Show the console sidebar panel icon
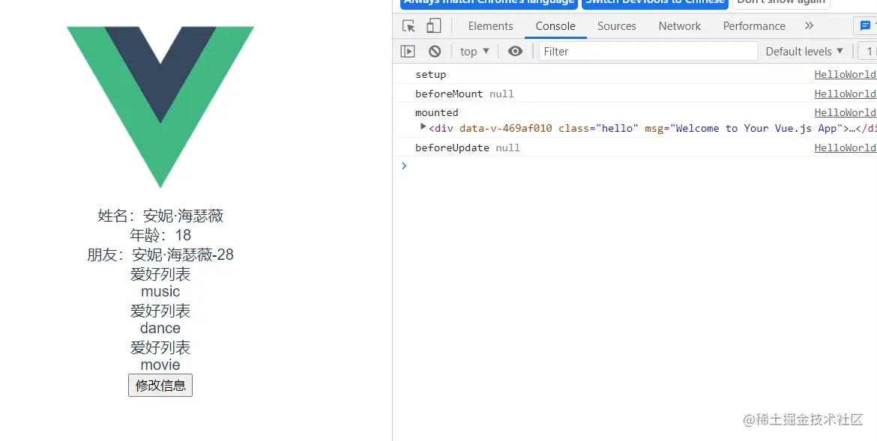877x441 pixels. coord(408,52)
